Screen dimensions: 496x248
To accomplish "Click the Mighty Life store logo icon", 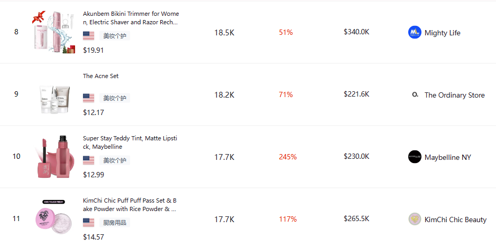I will pyautogui.click(x=415, y=32).
